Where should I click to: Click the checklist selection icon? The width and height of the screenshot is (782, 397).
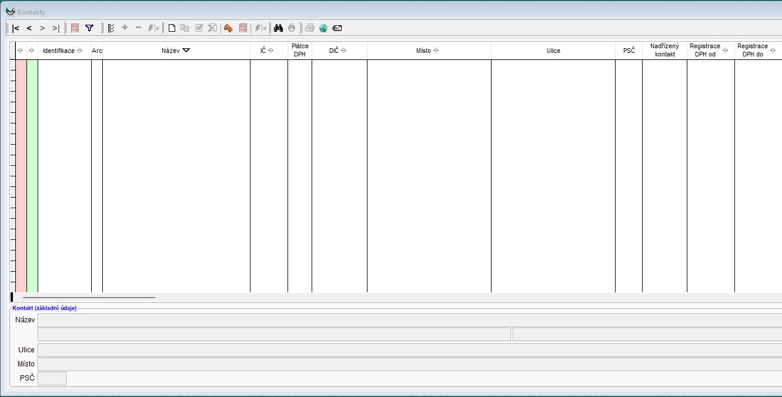pos(111,28)
